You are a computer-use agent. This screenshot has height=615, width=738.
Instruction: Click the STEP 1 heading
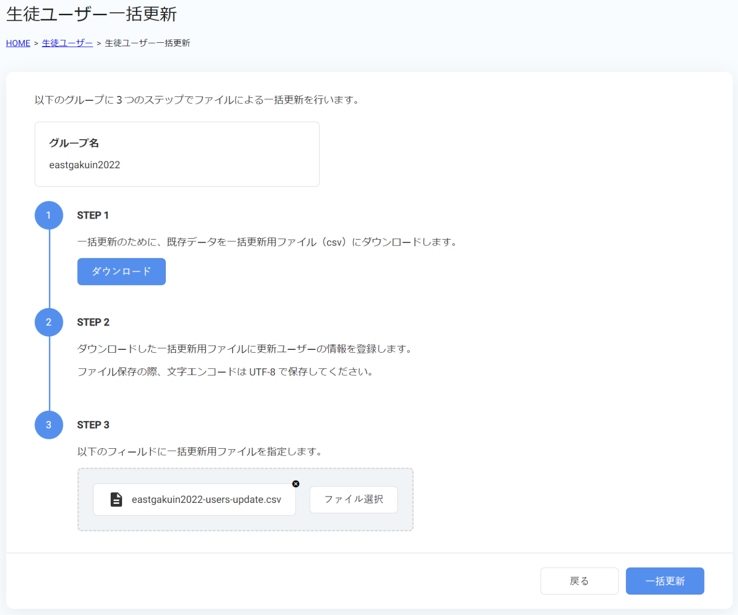[x=93, y=215]
